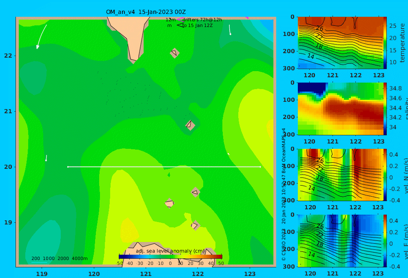The image size is (408, 278).
Task: Click the vel. N colorbar
Action: click(385, 175)
